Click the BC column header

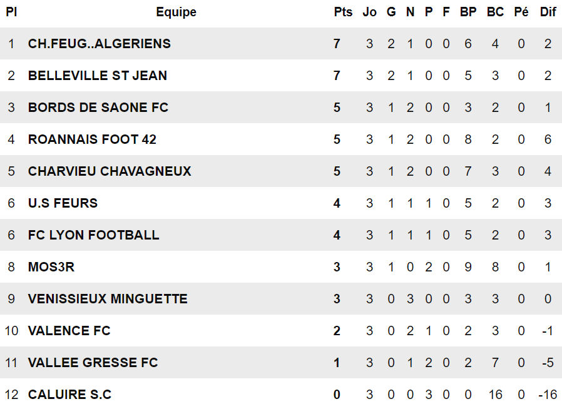click(x=495, y=12)
